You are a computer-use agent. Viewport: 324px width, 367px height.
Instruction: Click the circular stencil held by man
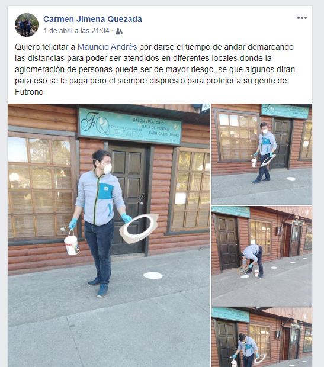tap(138, 228)
